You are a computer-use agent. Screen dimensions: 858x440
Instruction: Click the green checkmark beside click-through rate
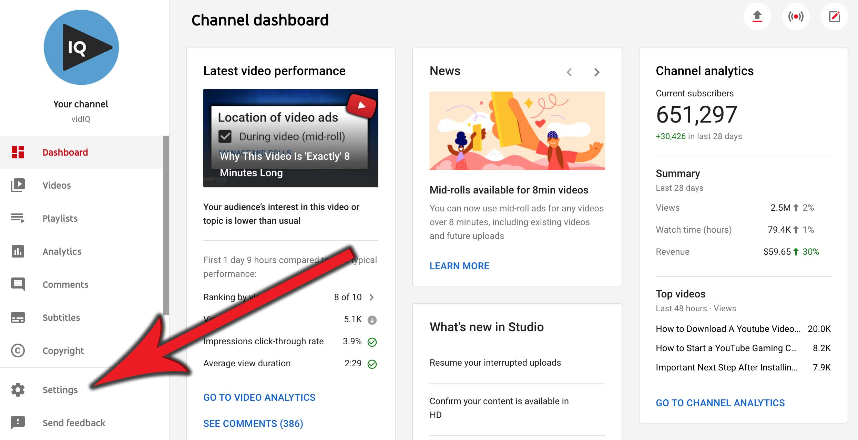(x=372, y=342)
